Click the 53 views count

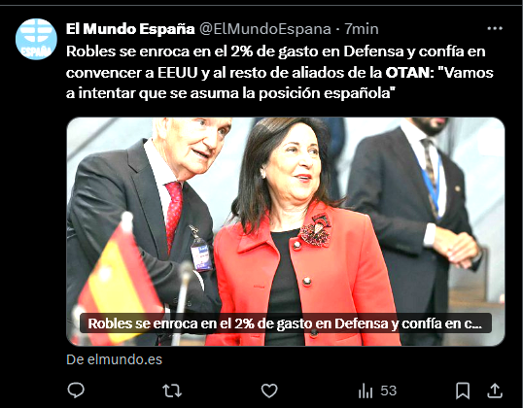389,391
